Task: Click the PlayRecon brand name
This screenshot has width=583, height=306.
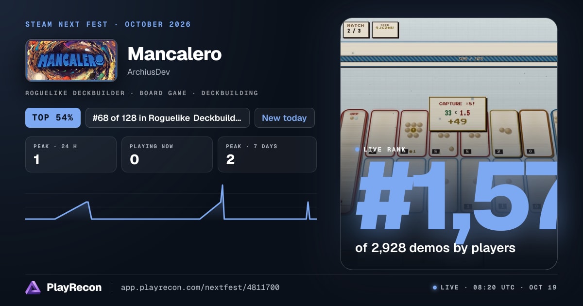Action: pyautogui.click(x=74, y=288)
